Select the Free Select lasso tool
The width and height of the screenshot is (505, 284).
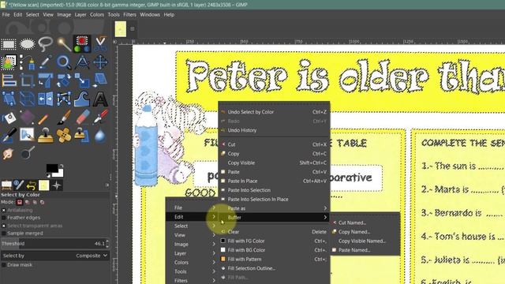pyautogui.click(x=46, y=44)
